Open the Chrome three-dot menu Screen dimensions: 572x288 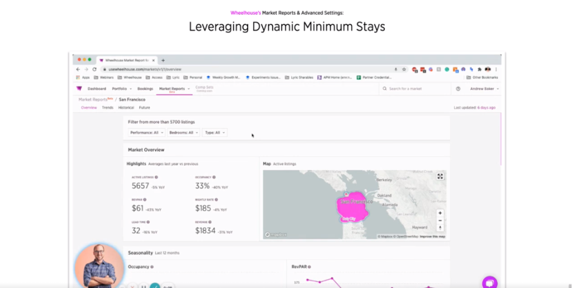496,69
